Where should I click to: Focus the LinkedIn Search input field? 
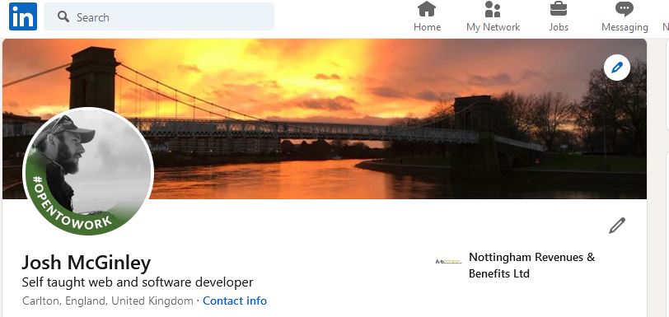tap(159, 16)
